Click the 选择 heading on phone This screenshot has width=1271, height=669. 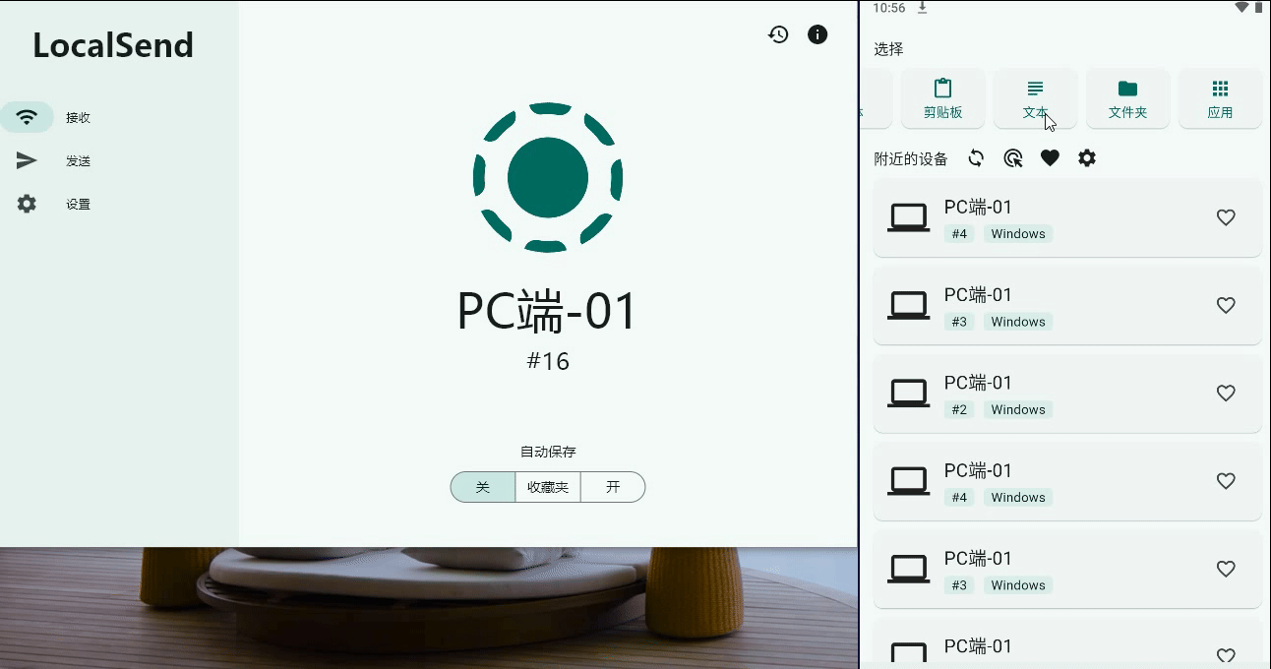tap(888, 49)
